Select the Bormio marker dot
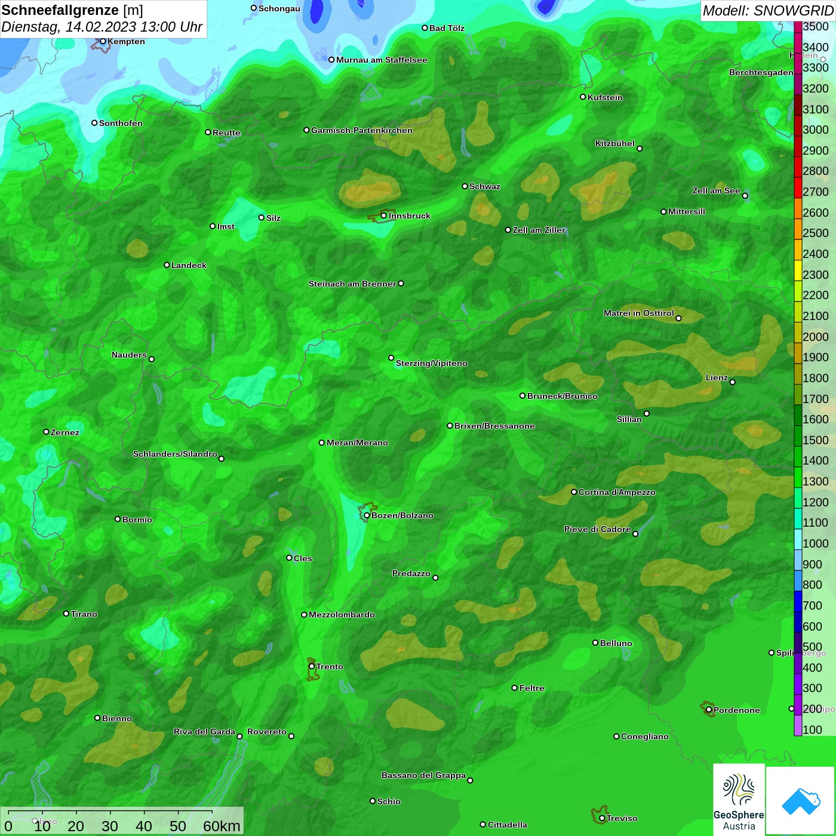This screenshot has height=836, width=836. [118, 519]
